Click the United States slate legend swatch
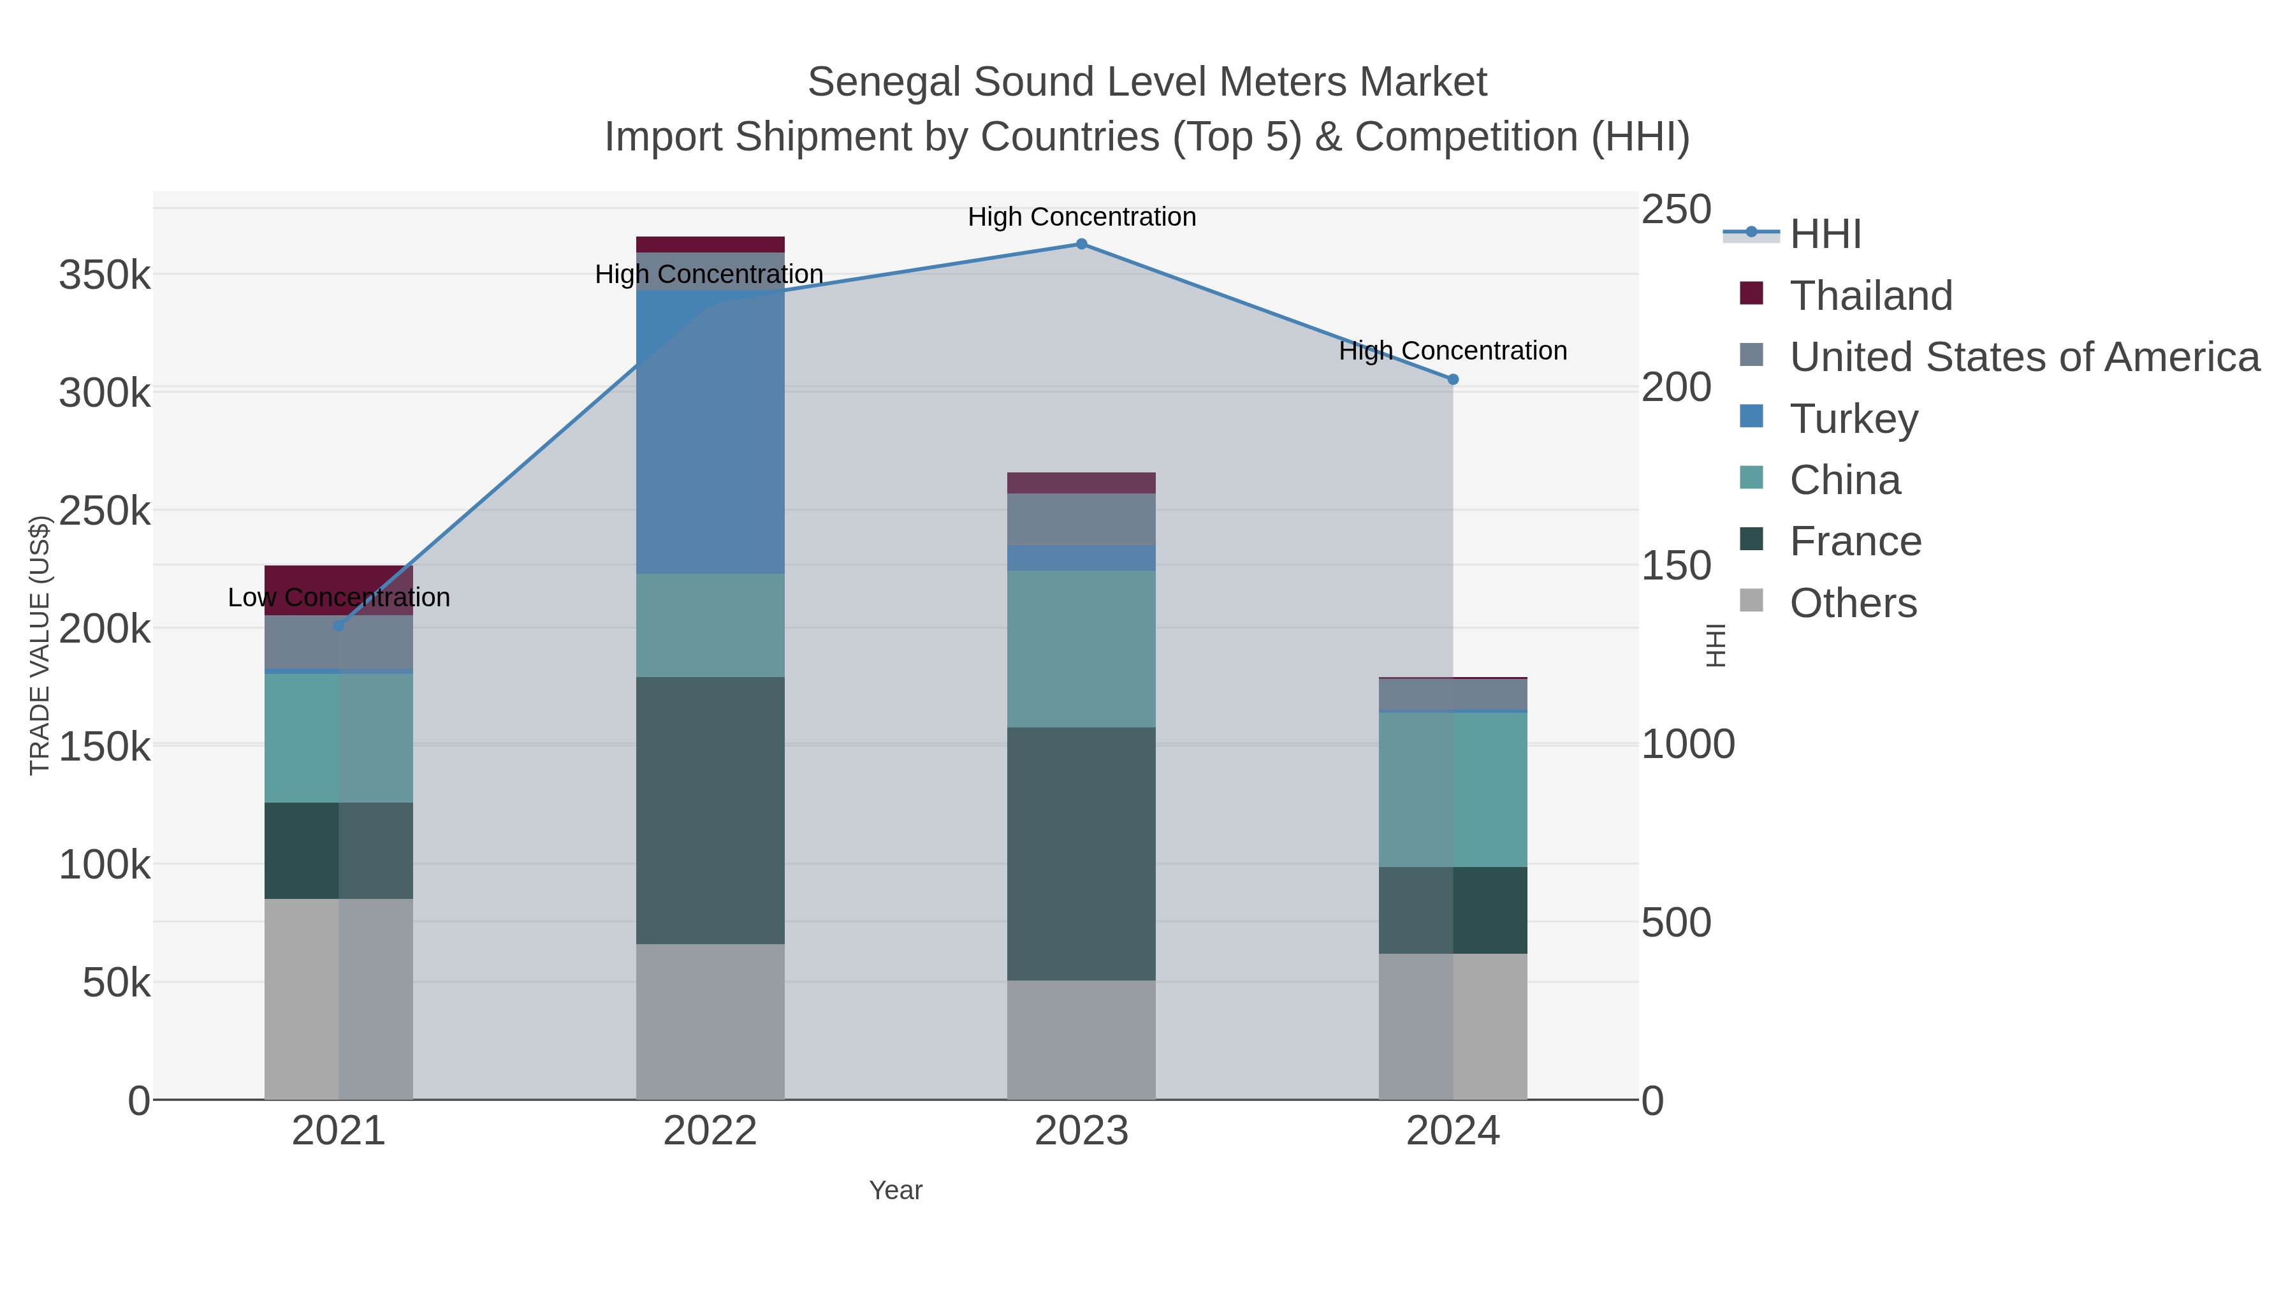The width and height of the screenshot is (2295, 1291). [x=1752, y=354]
